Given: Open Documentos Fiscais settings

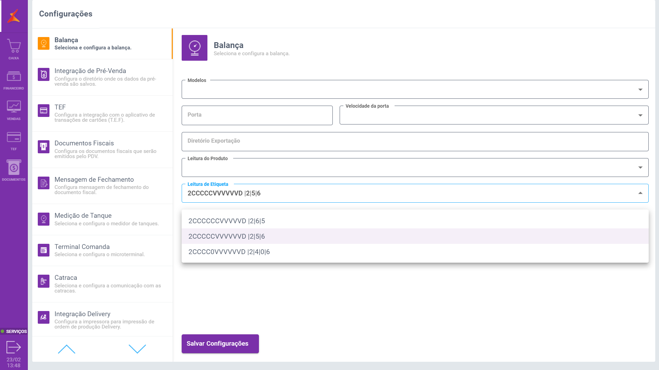Looking at the screenshot, I should (x=102, y=150).
